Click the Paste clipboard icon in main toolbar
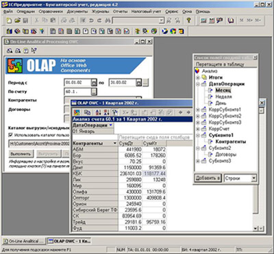Image resolution: width=274 pixels, height=254 pixels. [53, 21]
